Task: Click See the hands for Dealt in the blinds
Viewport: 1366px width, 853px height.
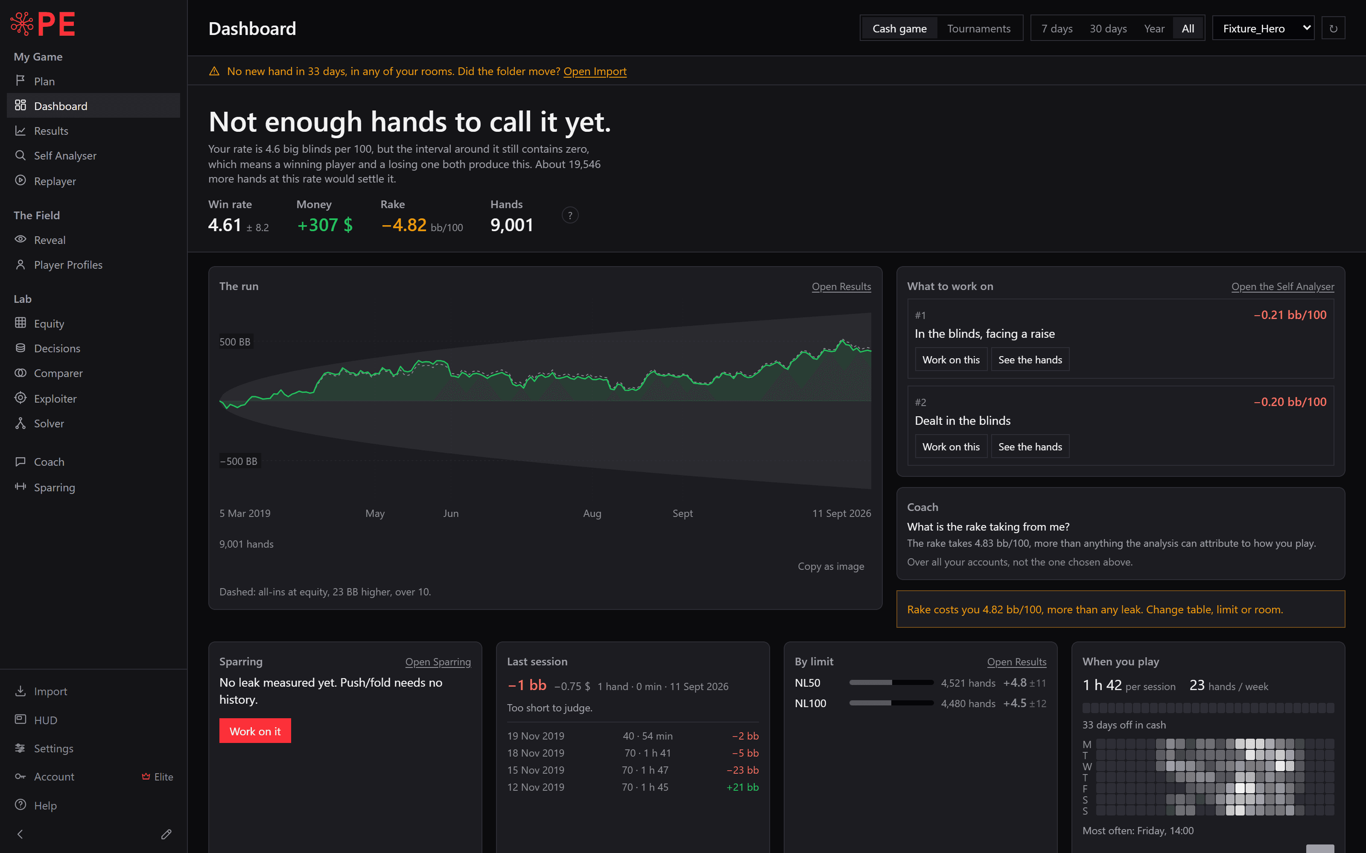Action: pos(1030,446)
